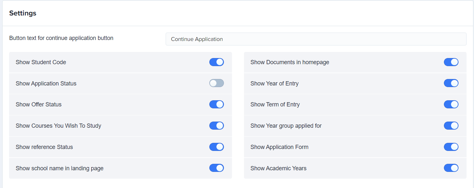The height and width of the screenshot is (188, 474).
Task: Click the Continue Application text field
Action: pos(316,39)
